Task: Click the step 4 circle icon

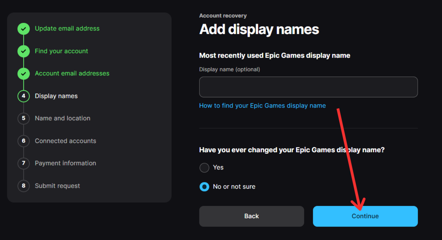Action: [23, 96]
